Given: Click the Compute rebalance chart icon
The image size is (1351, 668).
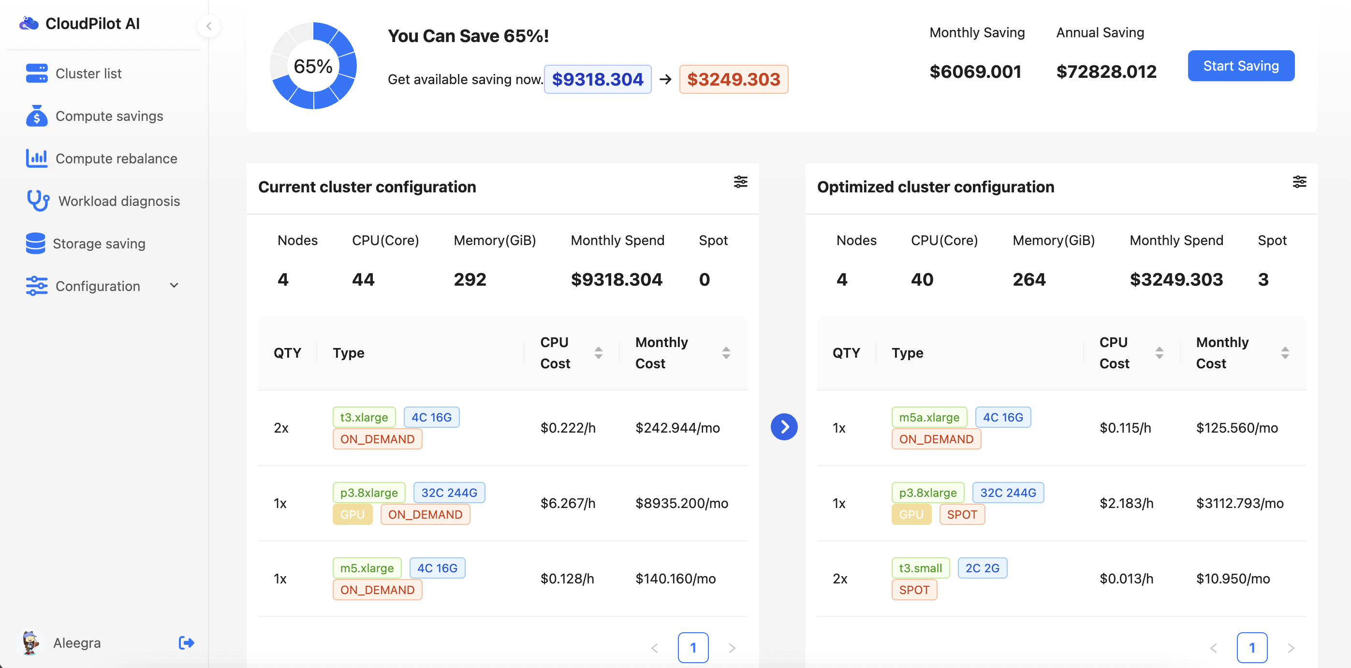Looking at the screenshot, I should point(36,159).
